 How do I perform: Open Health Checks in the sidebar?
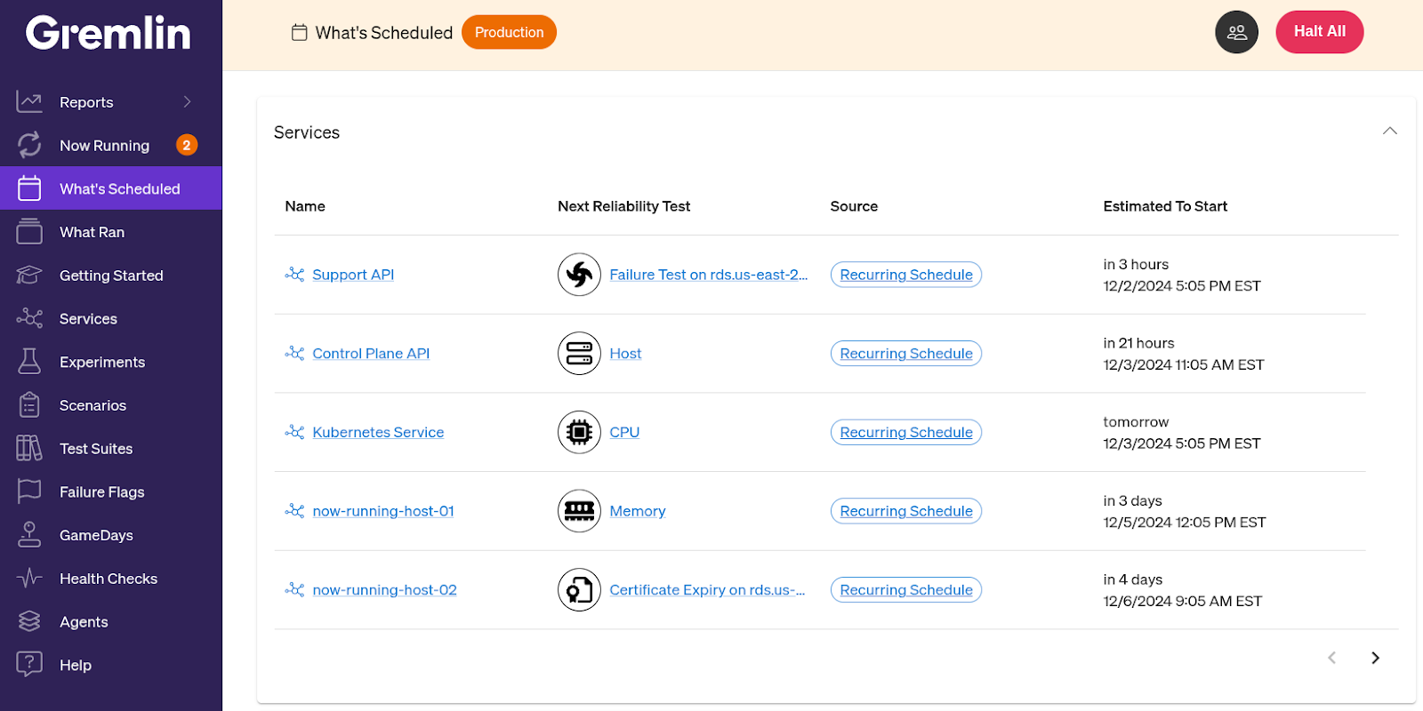click(111, 579)
